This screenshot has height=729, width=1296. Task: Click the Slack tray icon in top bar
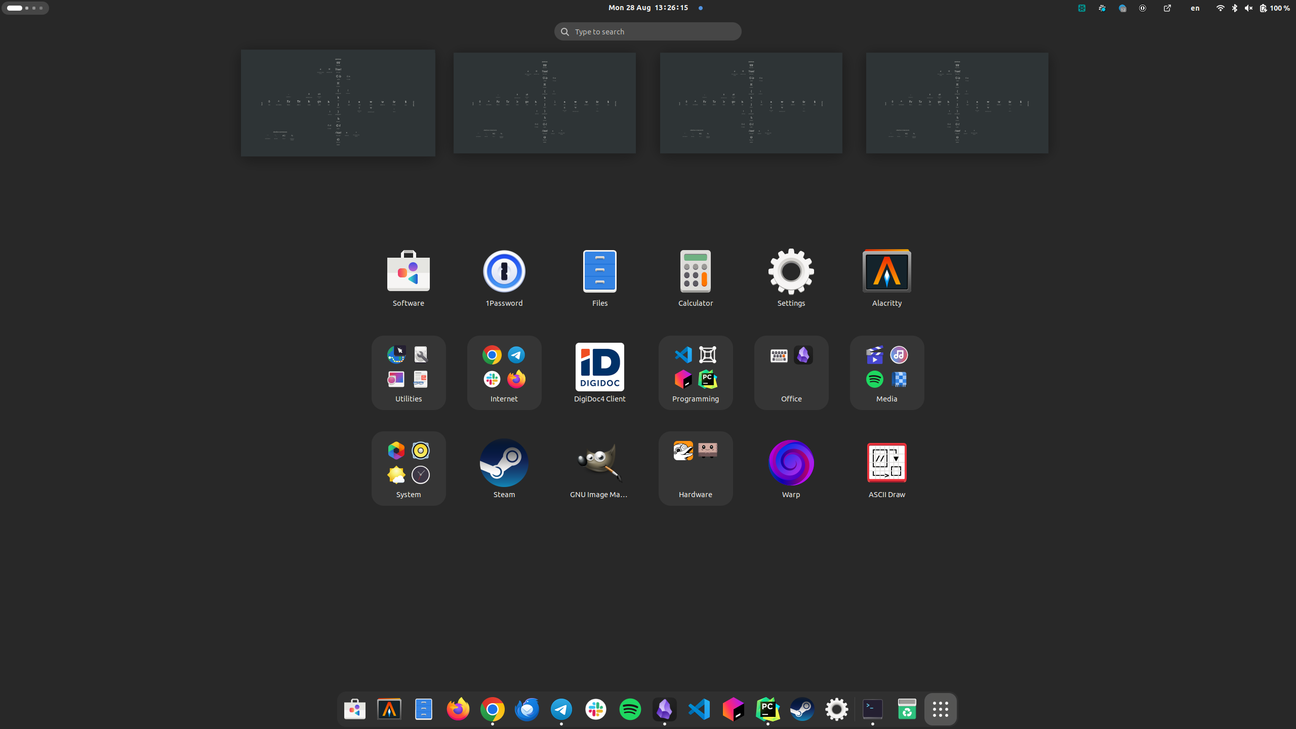pos(1102,8)
